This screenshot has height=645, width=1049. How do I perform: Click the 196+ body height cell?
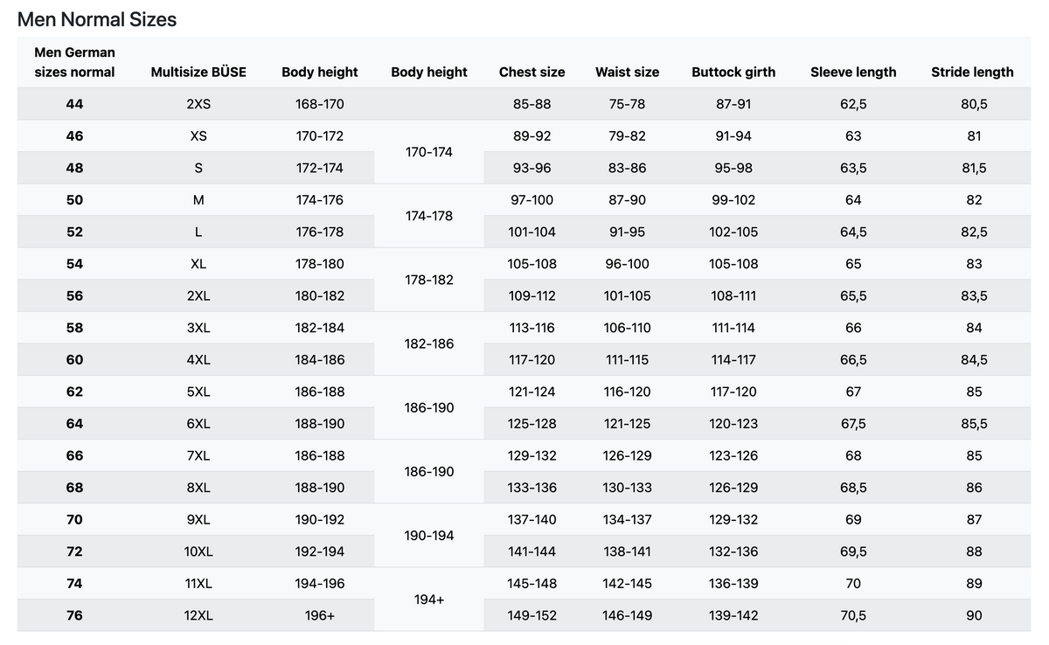pyautogui.click(x=320, y=615)
